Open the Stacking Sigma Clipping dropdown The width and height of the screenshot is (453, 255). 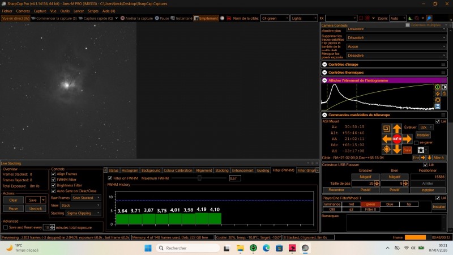click(83, 214)
